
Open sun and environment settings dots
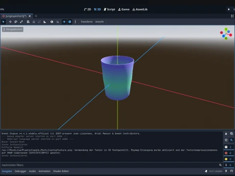(x=75, y=22)
